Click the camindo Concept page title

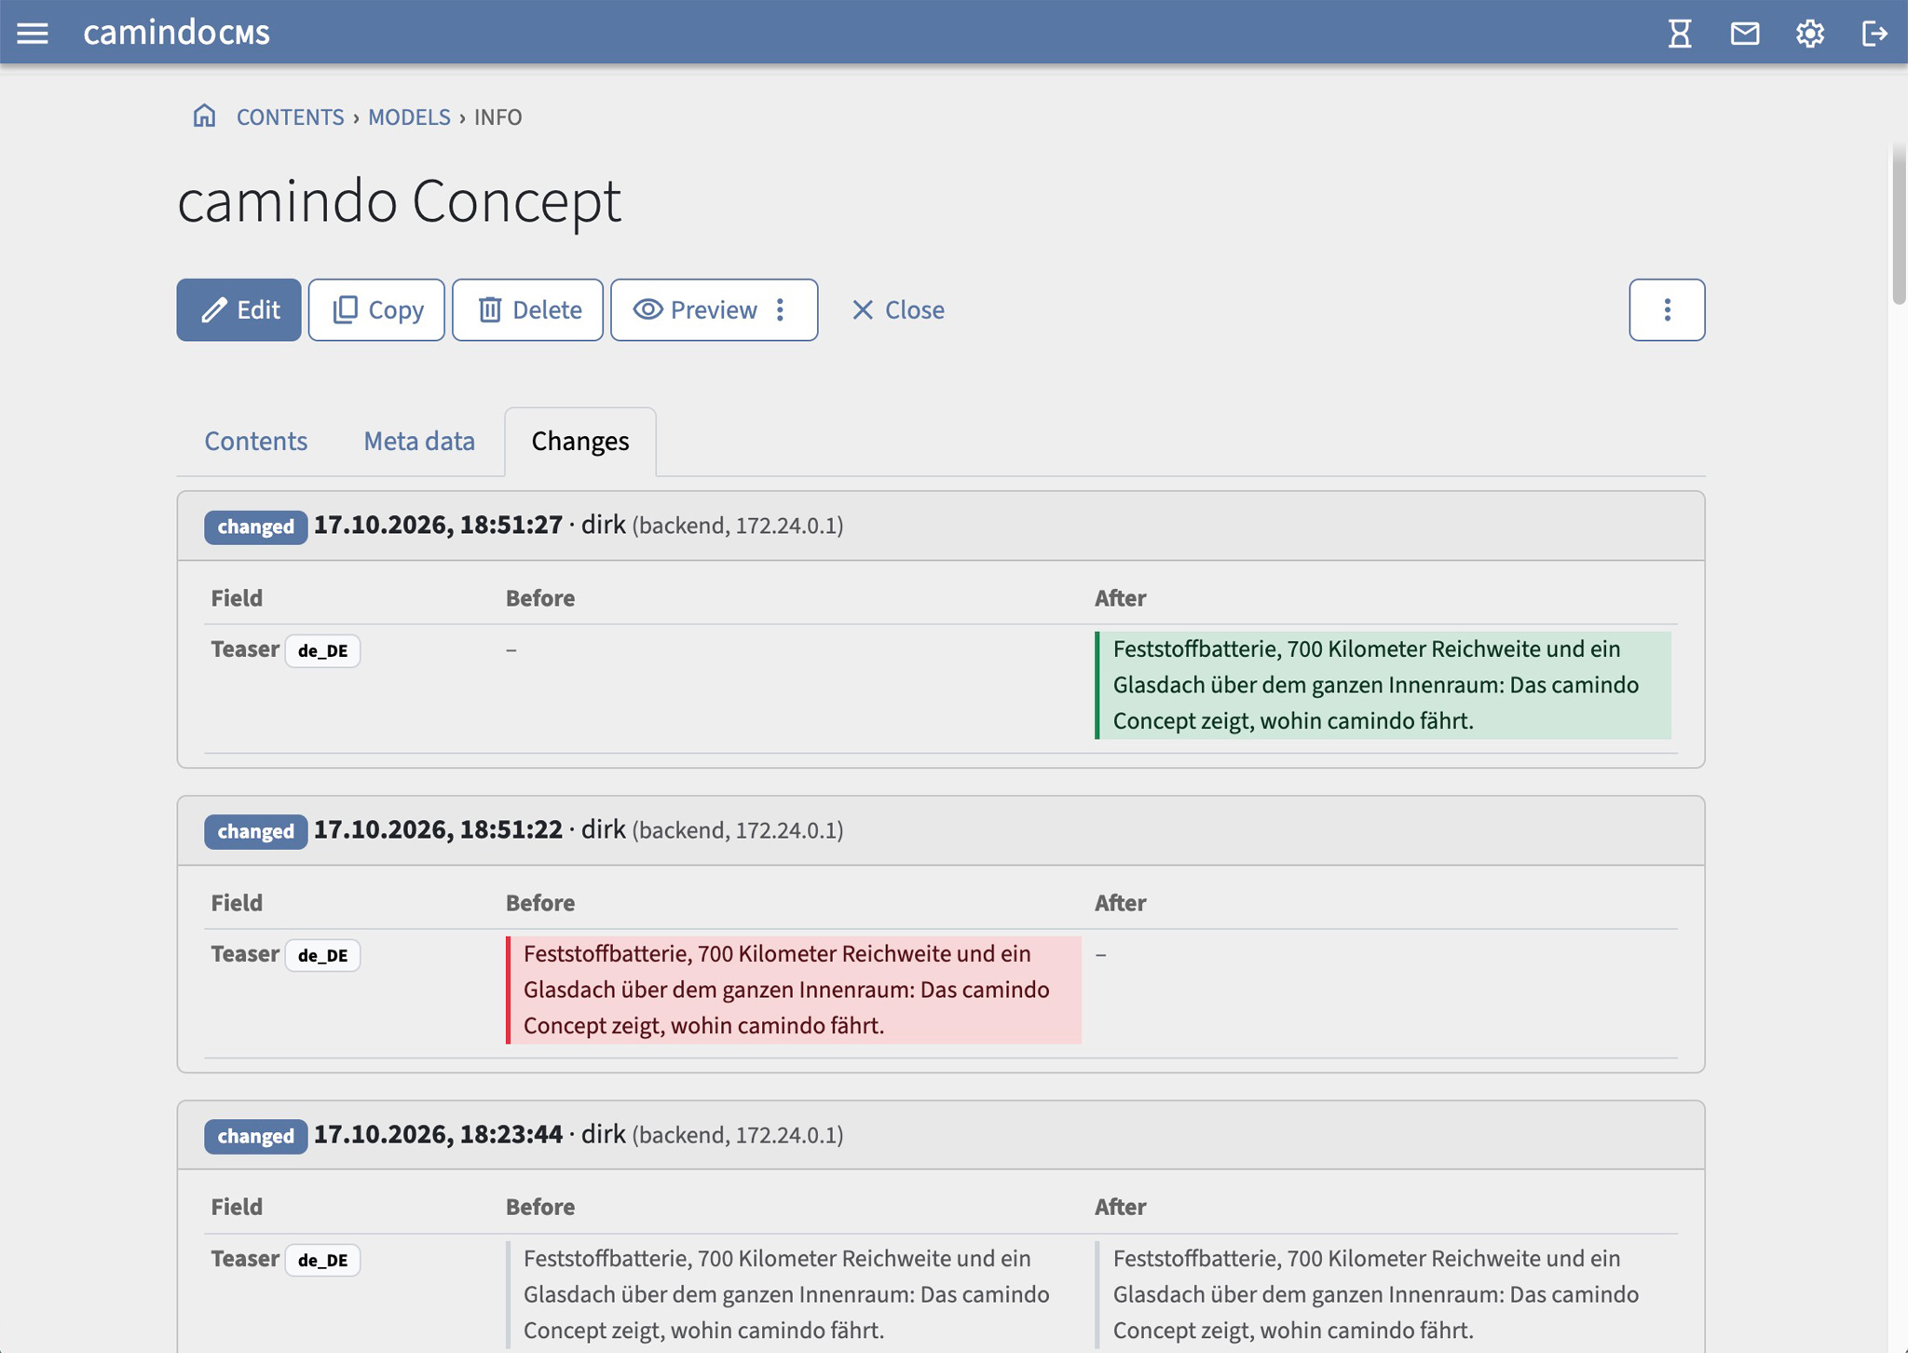(x=399, y=200)
